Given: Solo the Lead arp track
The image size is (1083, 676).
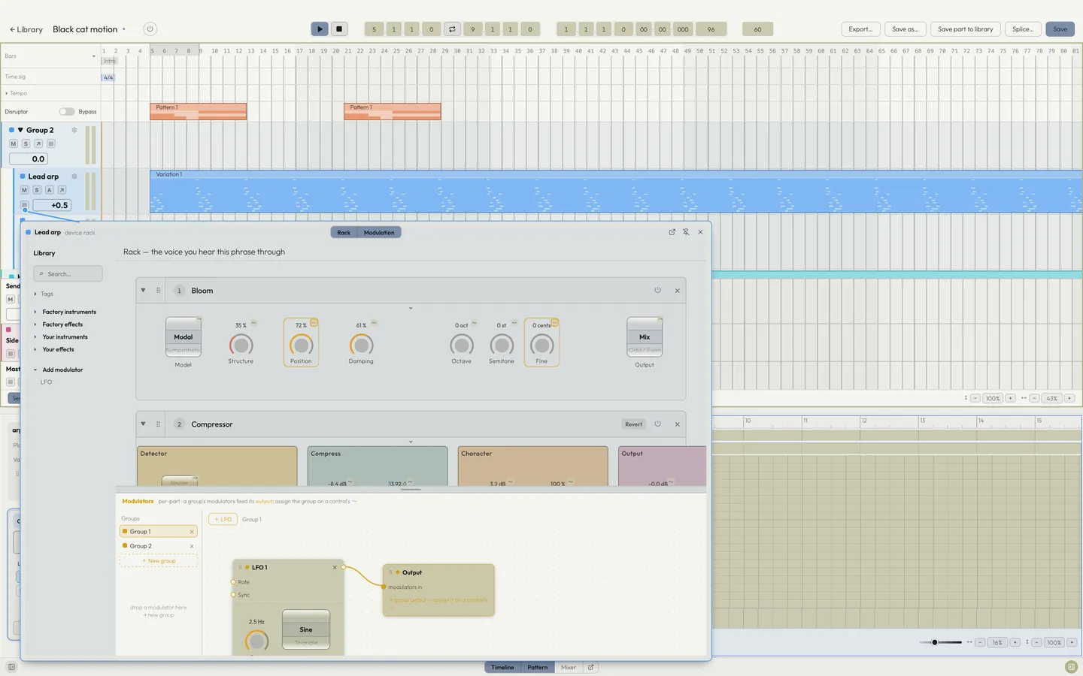Looking at the screenshot, I should 37,190.
